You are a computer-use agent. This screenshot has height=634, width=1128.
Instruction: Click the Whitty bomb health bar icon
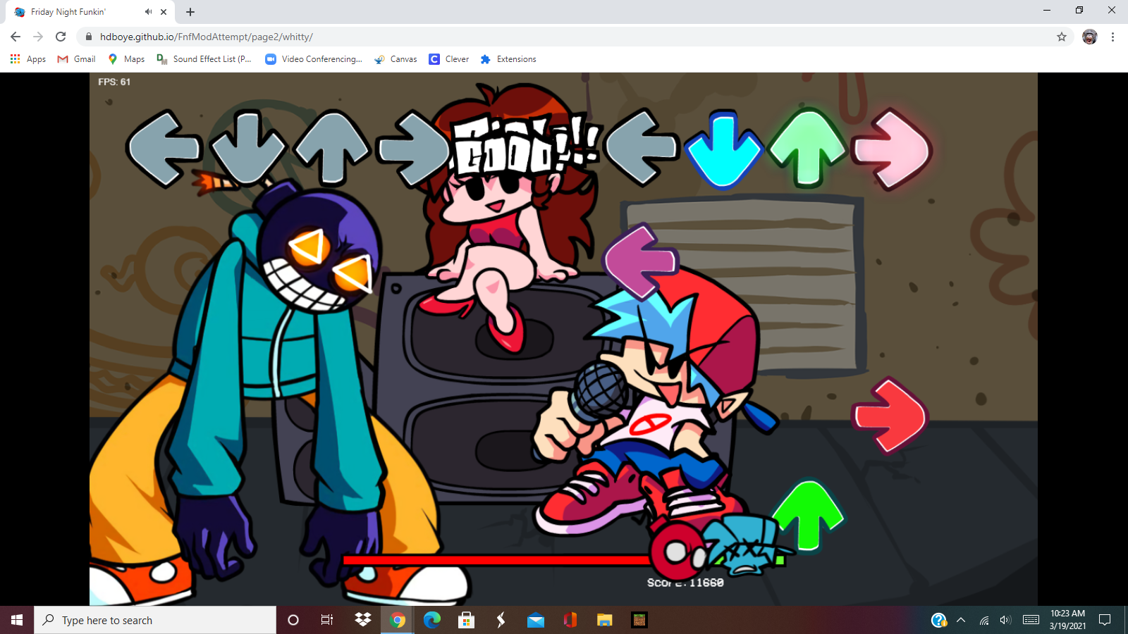677,549
